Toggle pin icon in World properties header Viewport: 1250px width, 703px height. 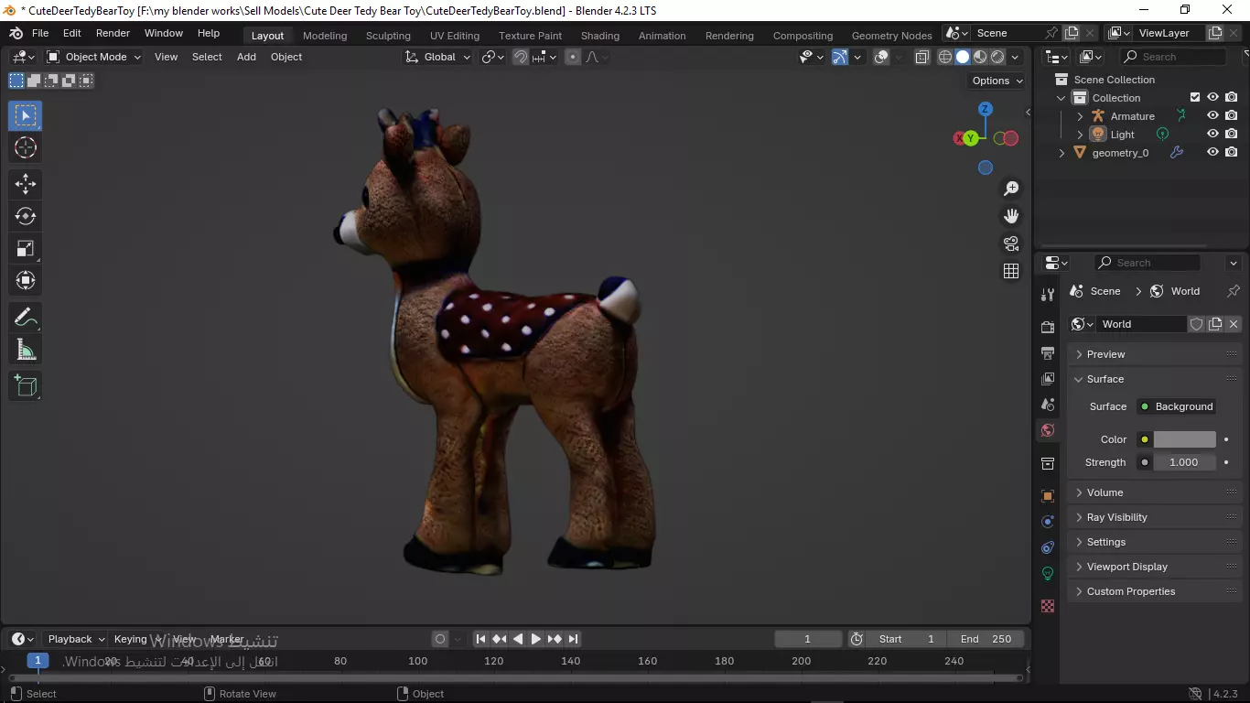pyautogui.click(x=1233, y=291)
